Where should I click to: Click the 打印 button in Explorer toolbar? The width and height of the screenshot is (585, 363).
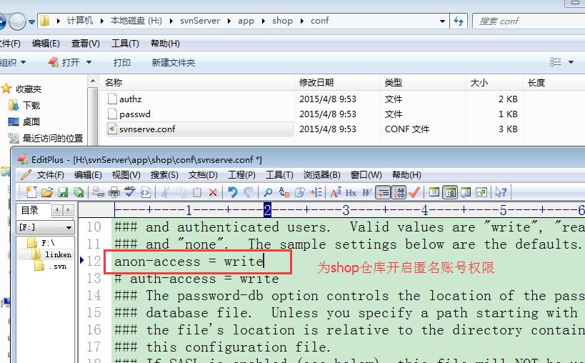point(121,62)
